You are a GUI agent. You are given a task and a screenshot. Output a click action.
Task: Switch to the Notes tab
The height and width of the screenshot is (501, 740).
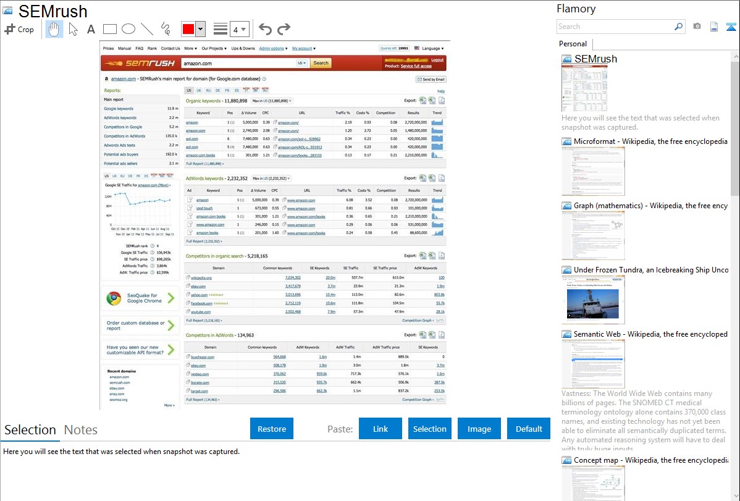click(81, 430)
